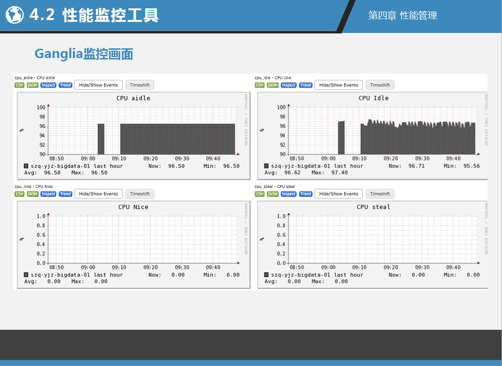The width and height of the screenshot is (502, 366).
Task: Toggle Hide/Show Events on CPU aidle
Action: 99,85
